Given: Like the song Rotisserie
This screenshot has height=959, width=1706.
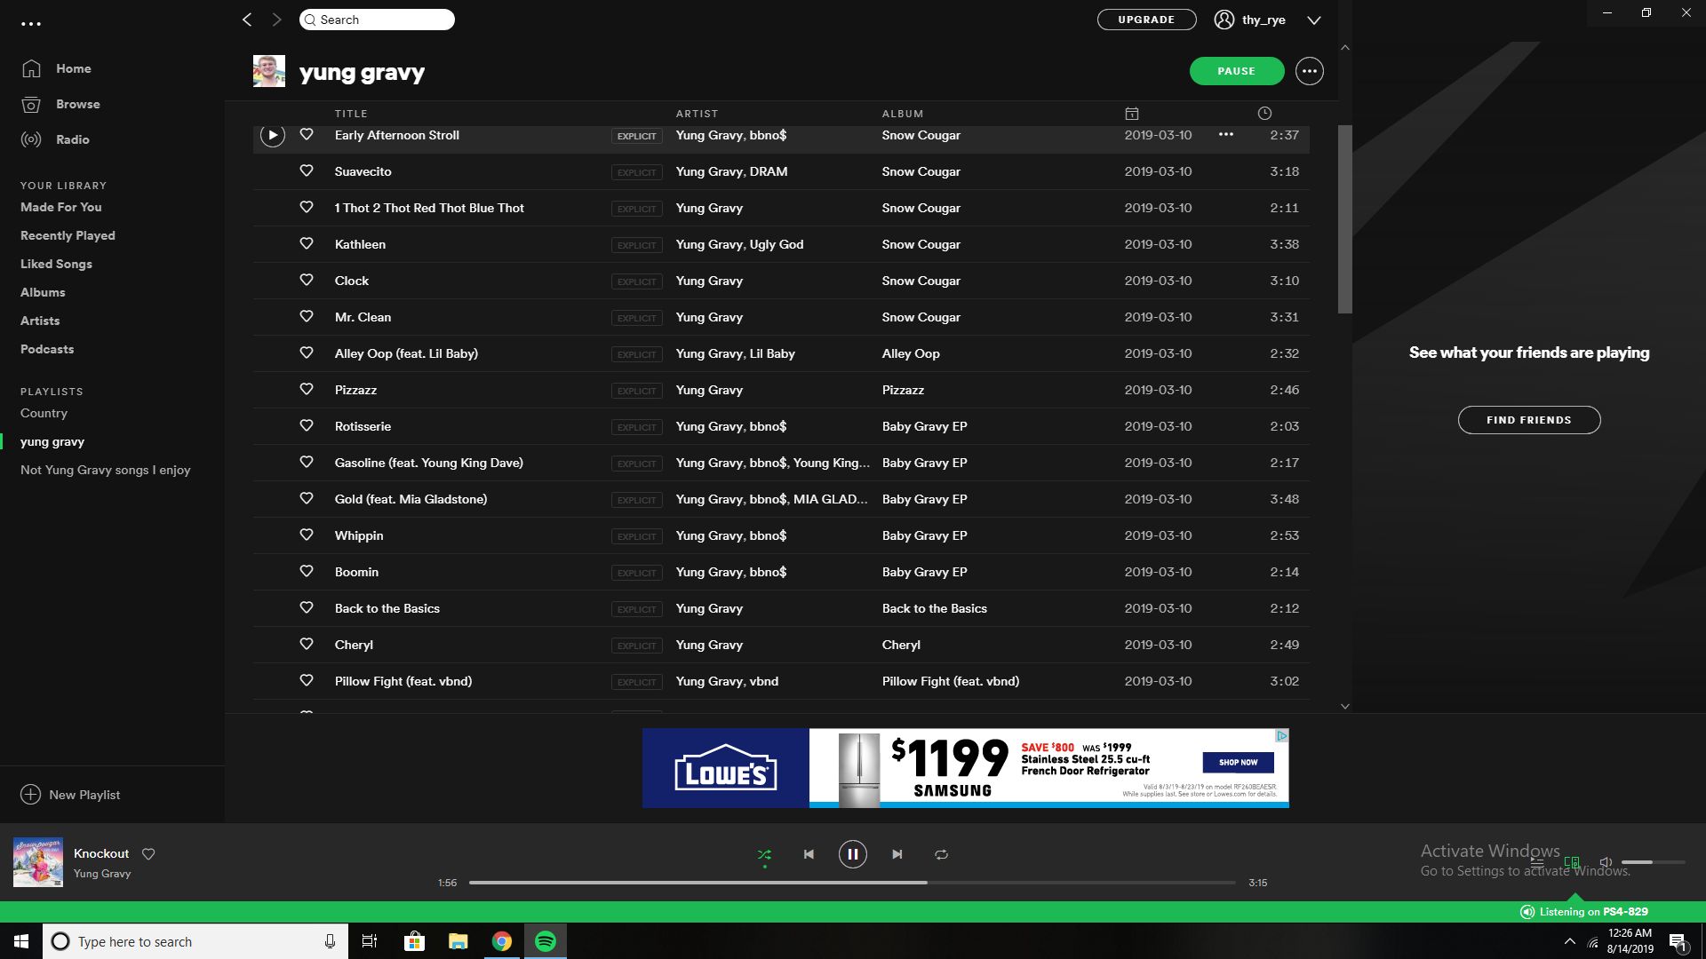Looking at the screenshot, I should pos(307,426).
